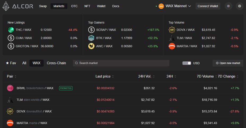Sort table by 7D Change
Image resolution: width=246 pixels, height=128 pixels.
pyautogui.click(x=238, y=76)
